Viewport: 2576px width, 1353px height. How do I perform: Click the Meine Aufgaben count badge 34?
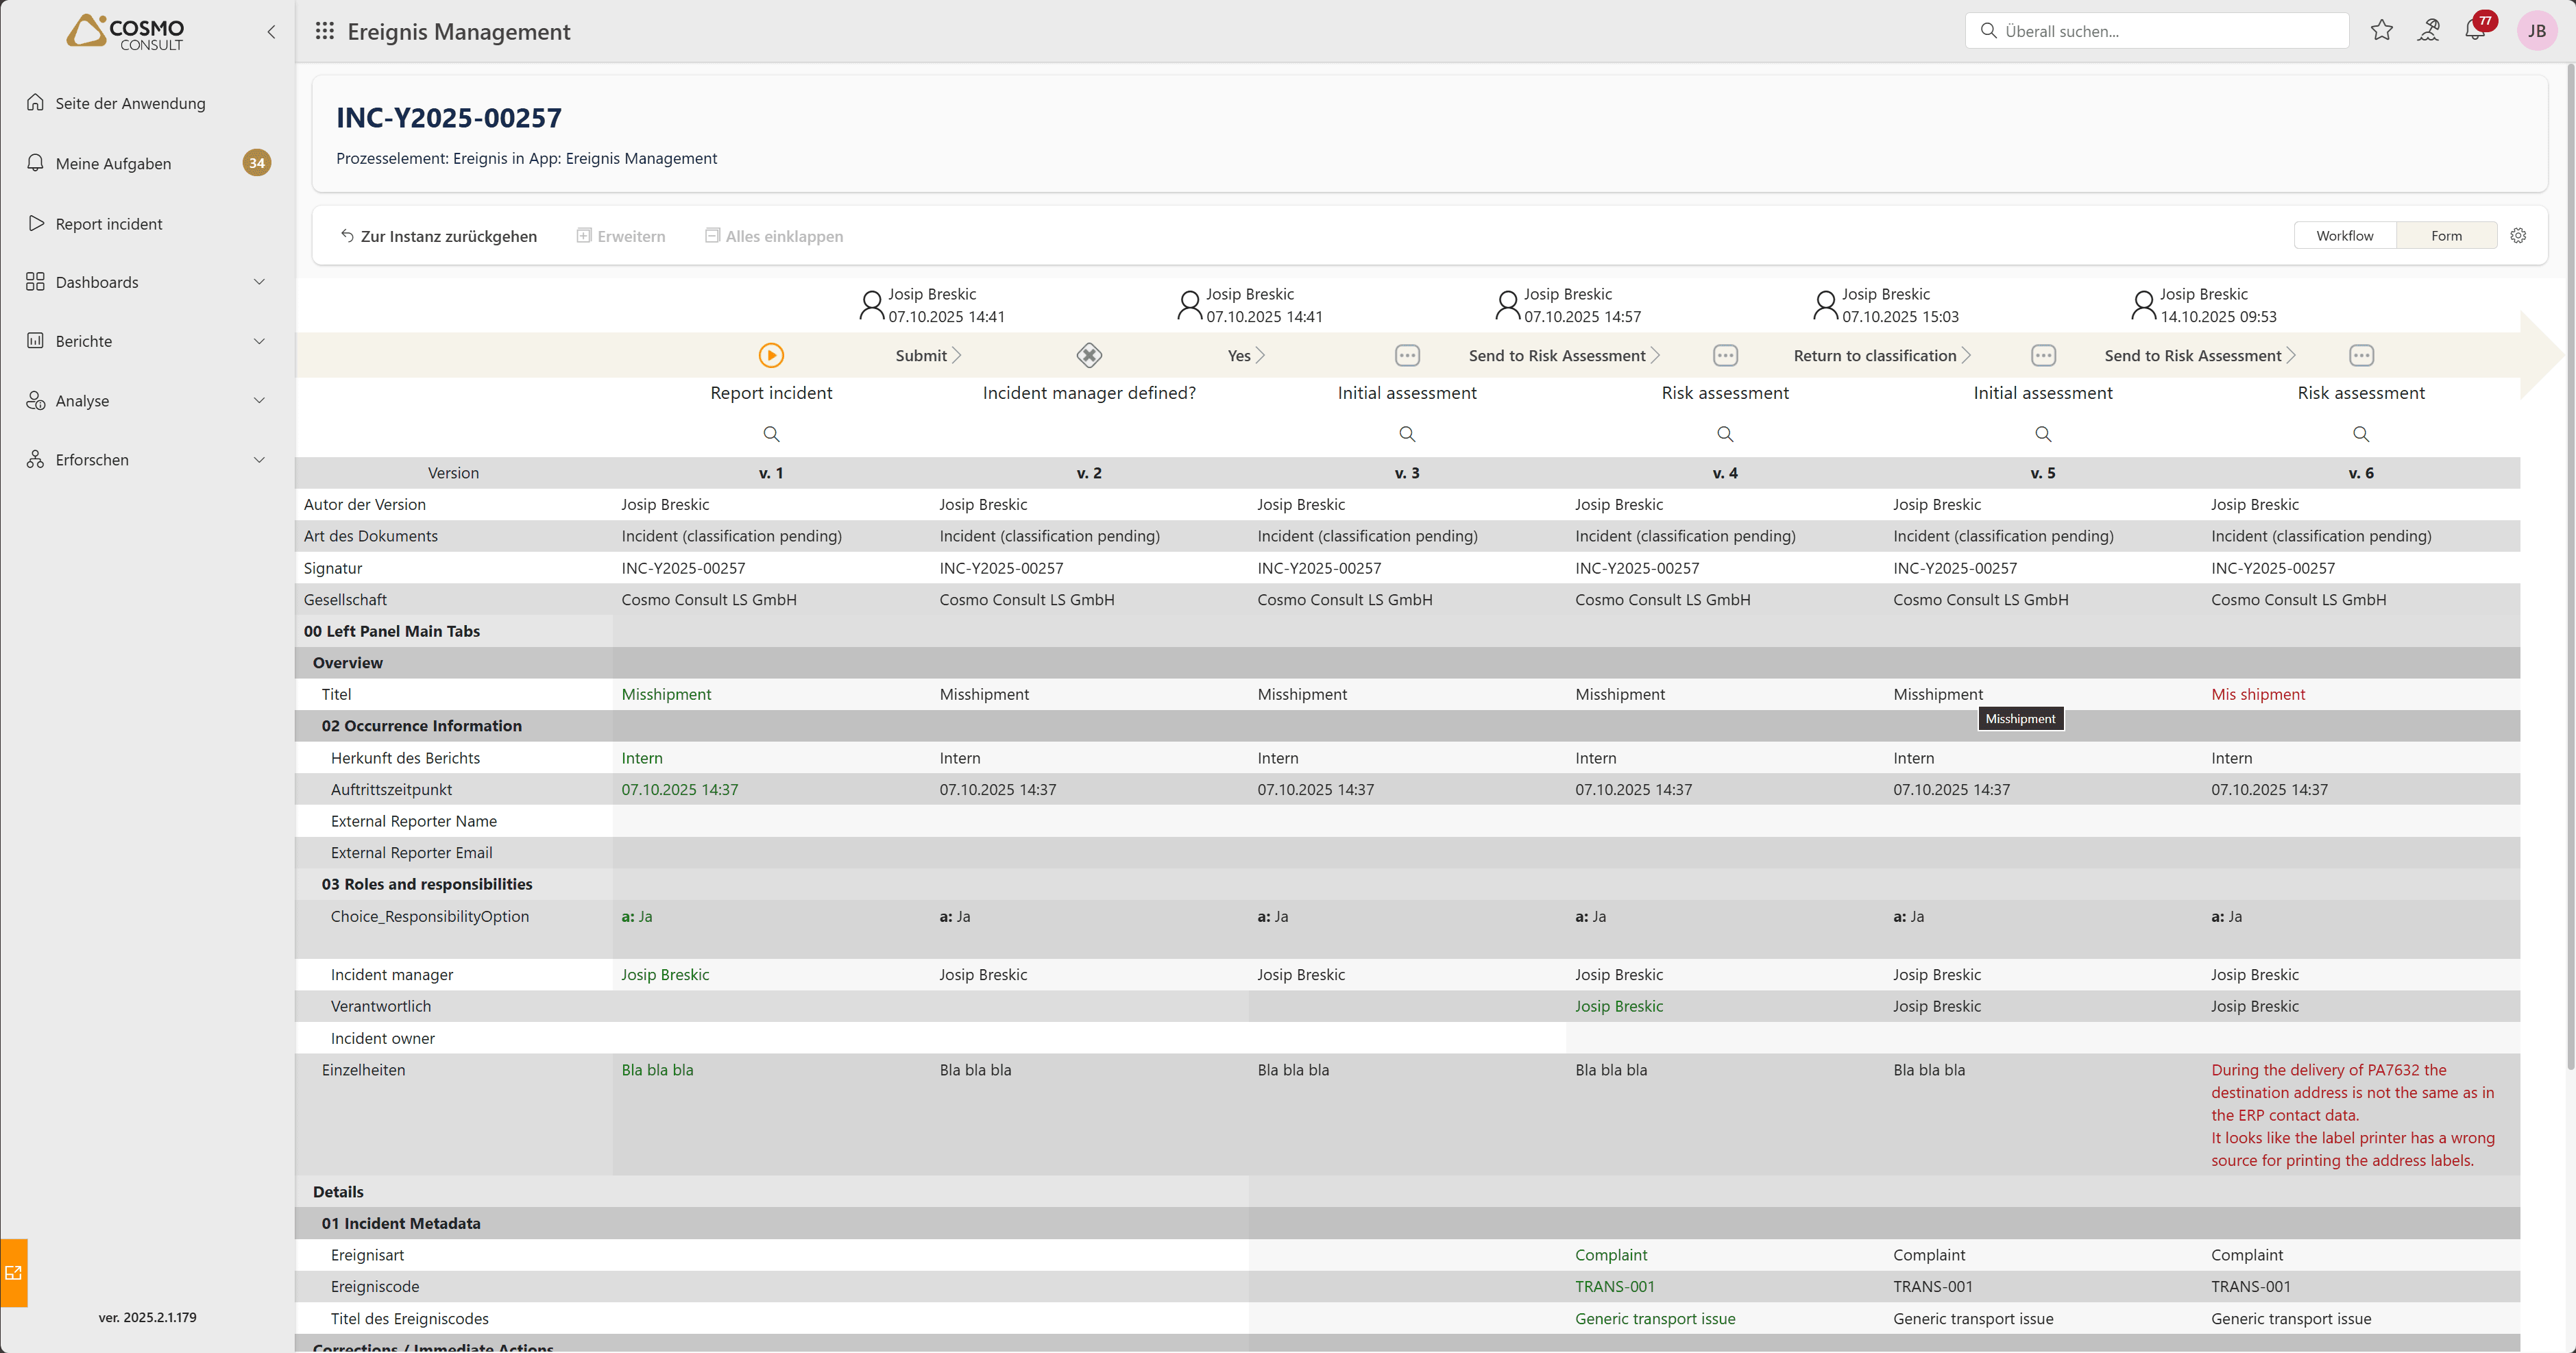click(257, 162)
